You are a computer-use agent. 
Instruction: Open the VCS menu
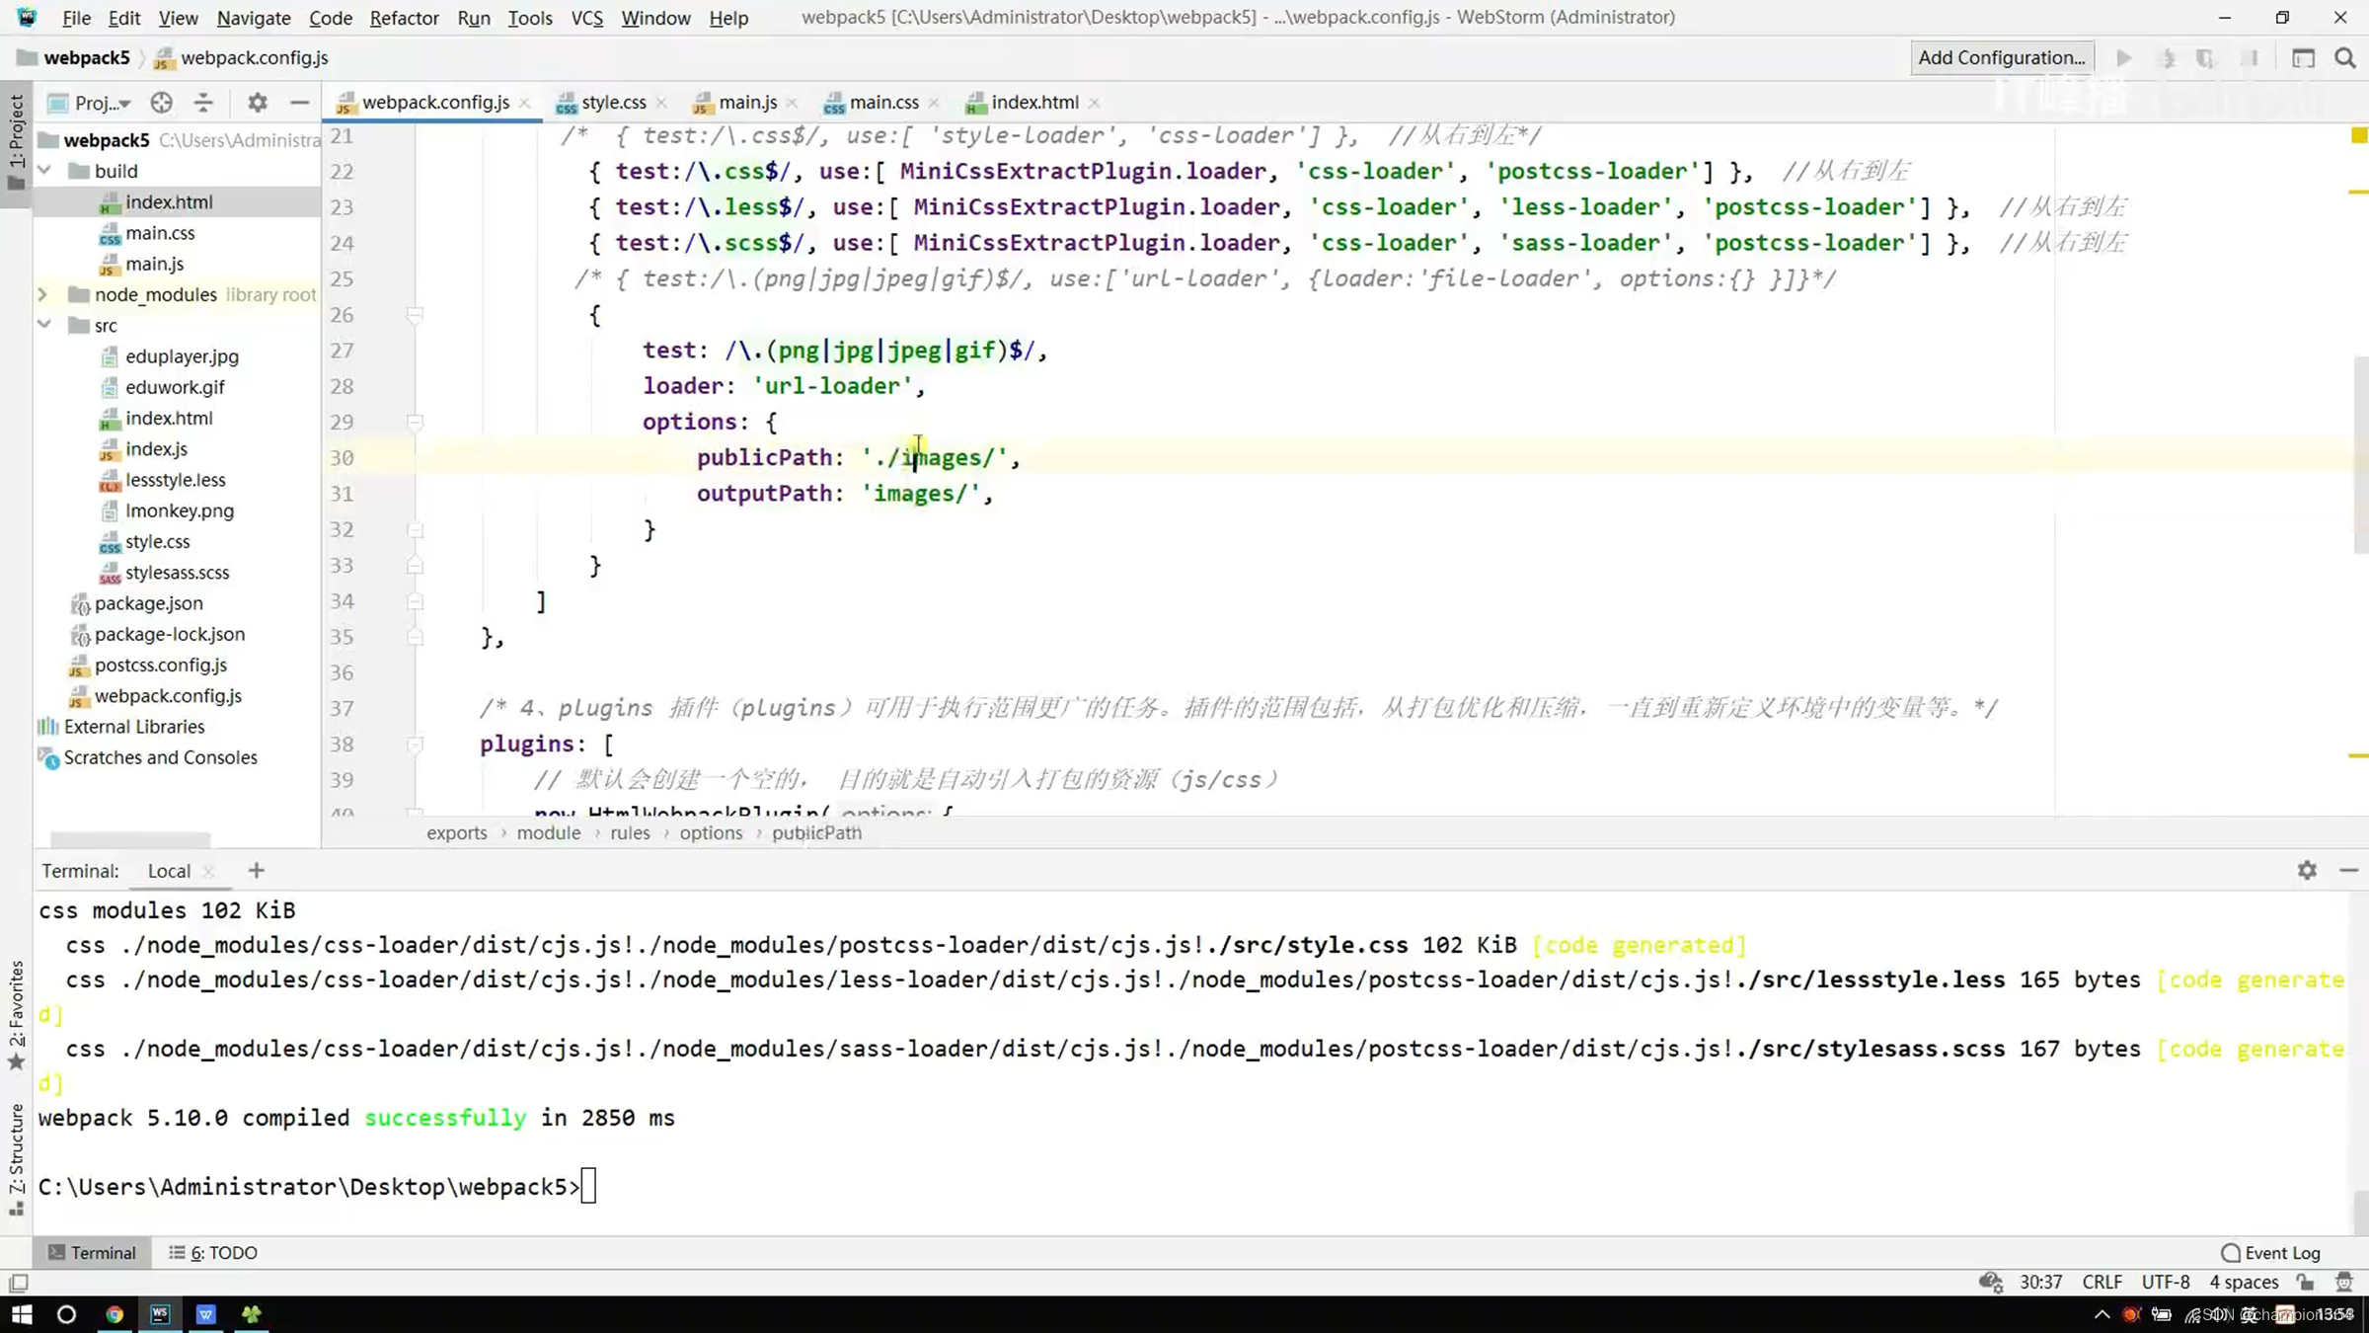point(587,18)
